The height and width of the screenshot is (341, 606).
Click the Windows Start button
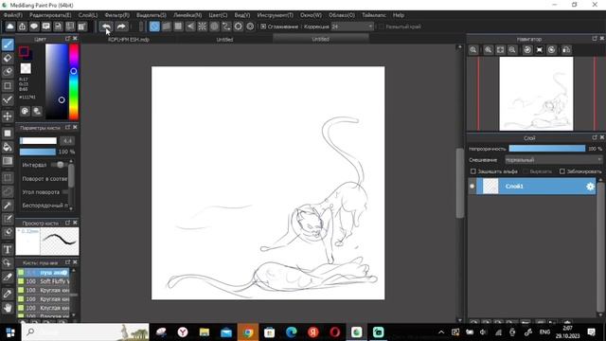pos(10,332)
